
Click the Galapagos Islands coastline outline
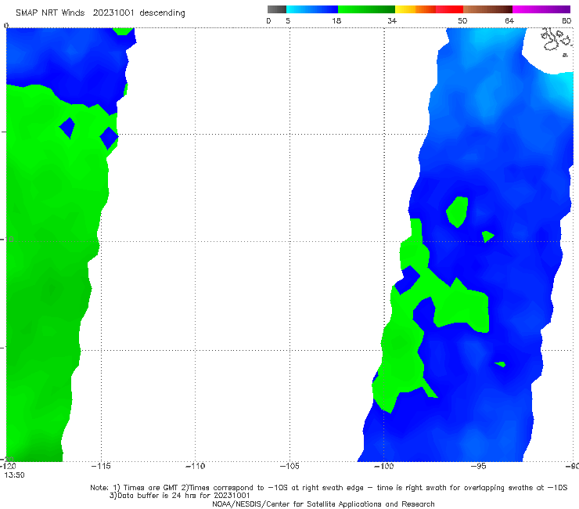click(x=556, y=41)
